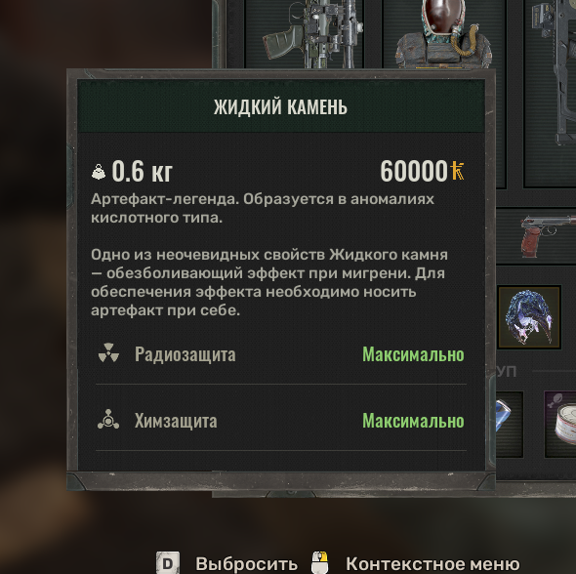576x574 pixels.
Task: Click the ЖИДКИЙ КАМЕНЬ tooltip header
Action: [281, 106]
